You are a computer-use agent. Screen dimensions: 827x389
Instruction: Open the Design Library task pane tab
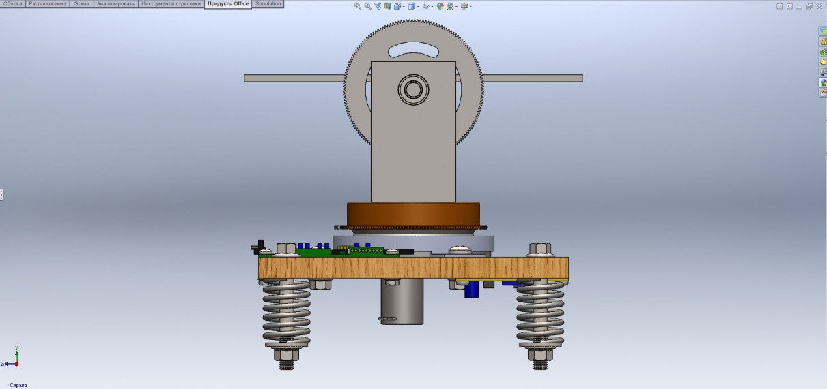[x=823, y=52]
